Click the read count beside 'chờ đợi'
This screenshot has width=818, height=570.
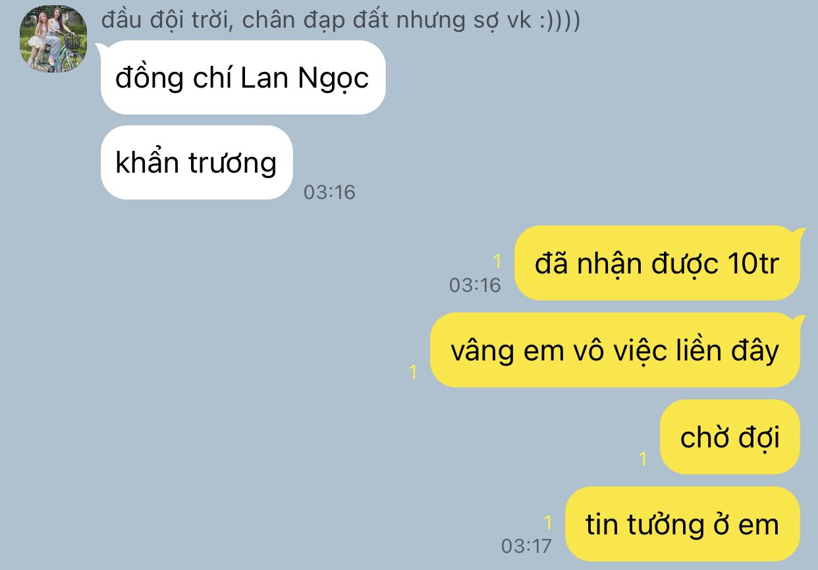click(x=643, y=459)
